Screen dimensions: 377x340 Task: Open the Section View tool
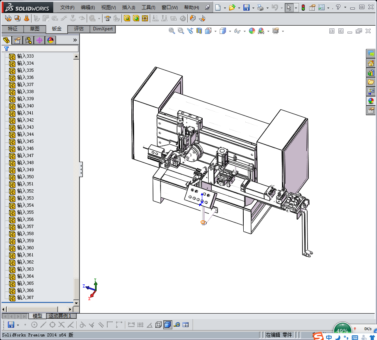(199, 31)
